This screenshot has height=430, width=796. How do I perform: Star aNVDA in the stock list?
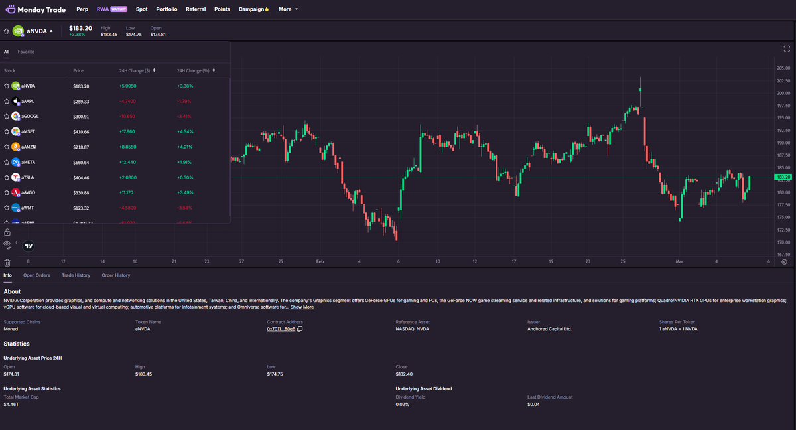pyautogui.click(x=7, y=86)
